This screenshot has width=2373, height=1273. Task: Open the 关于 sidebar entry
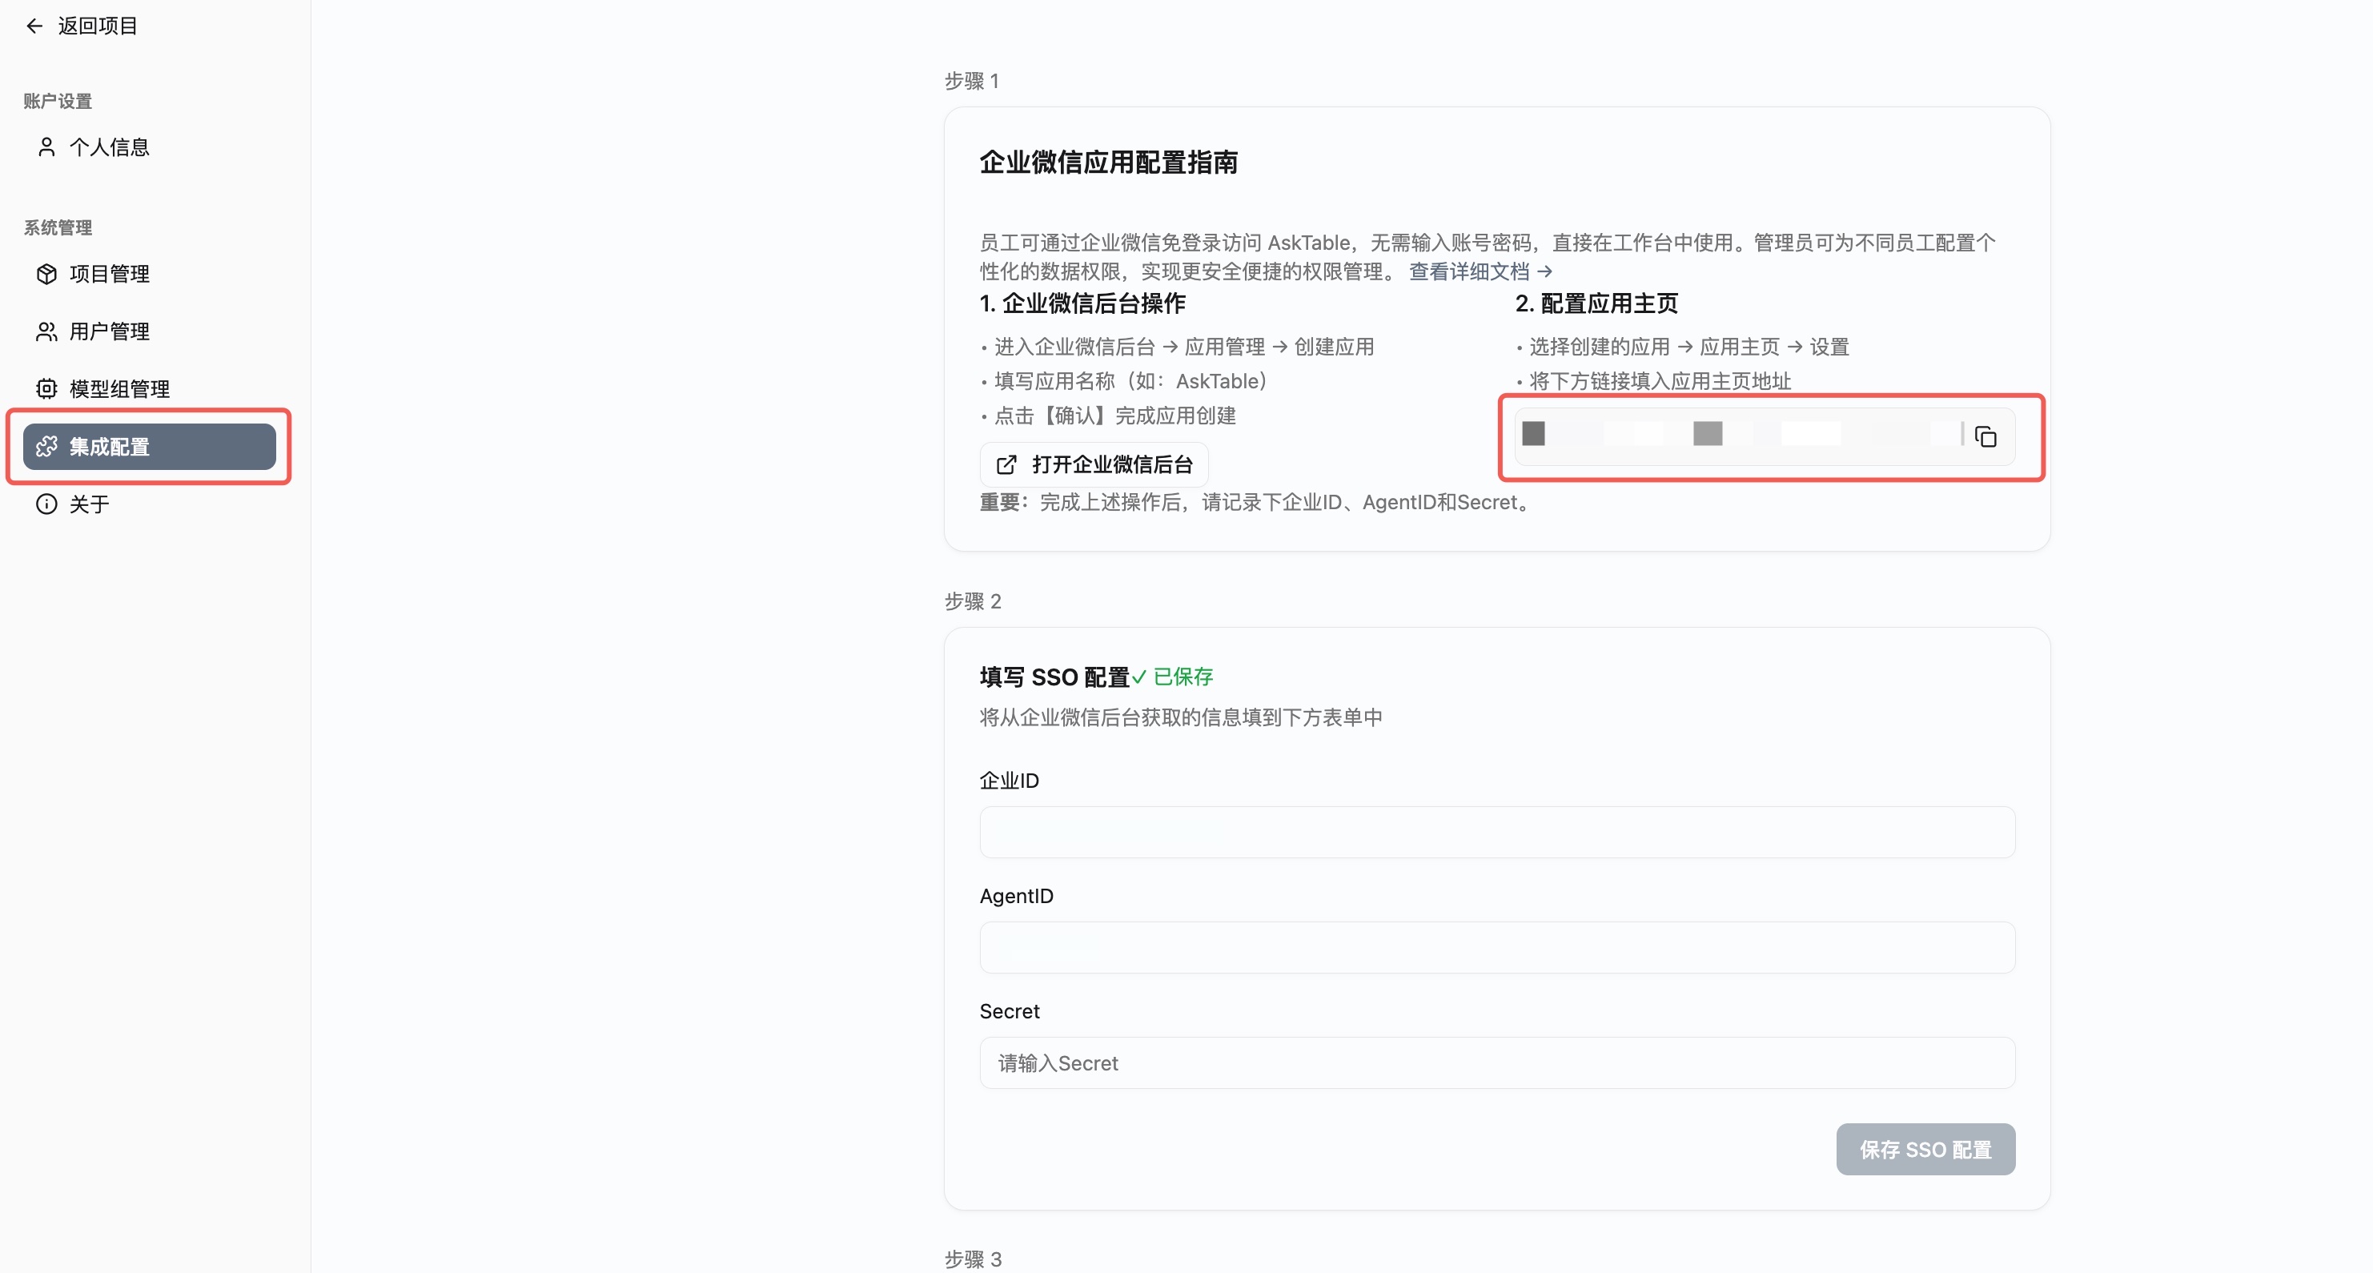90,504
